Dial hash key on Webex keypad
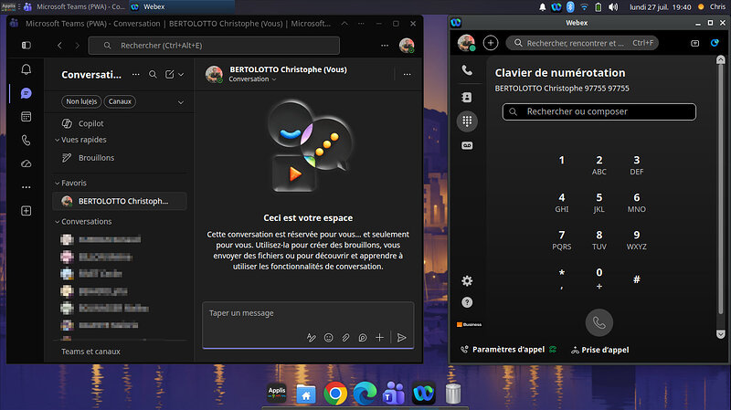 636,279
